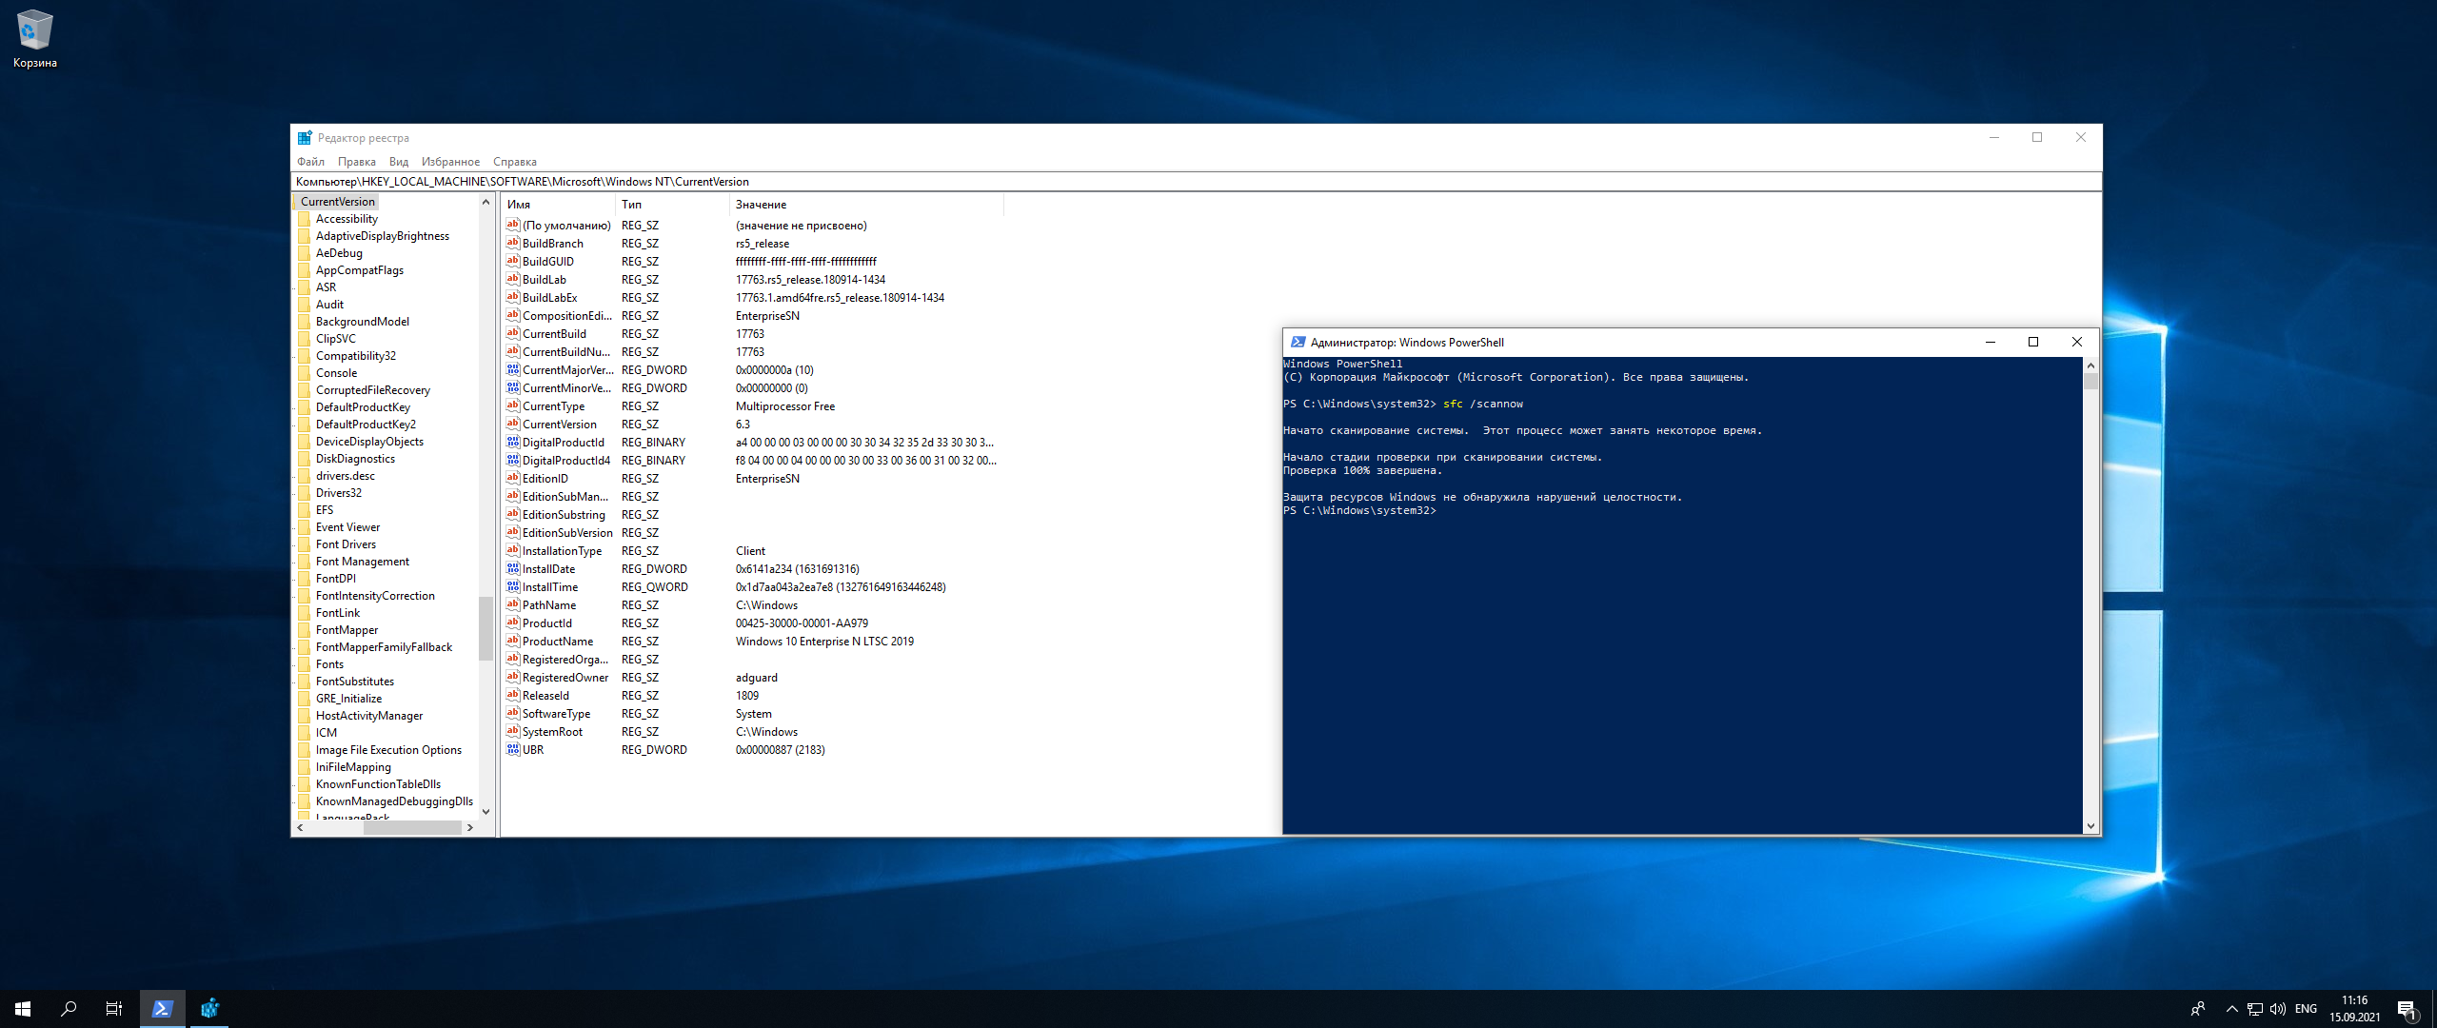
Task: Switch ENG input language indicator
Action: [x=2307, y=1009]
